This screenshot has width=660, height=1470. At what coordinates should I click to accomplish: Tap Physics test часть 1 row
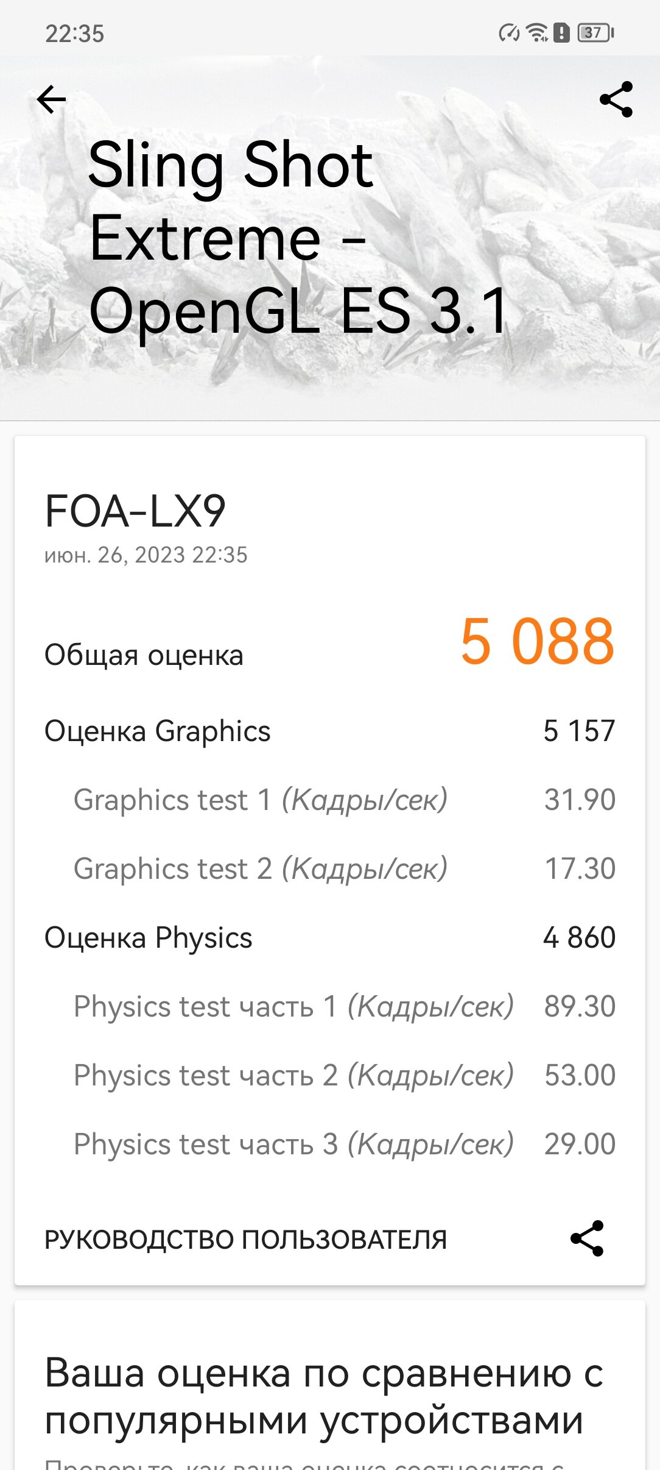344,1006
